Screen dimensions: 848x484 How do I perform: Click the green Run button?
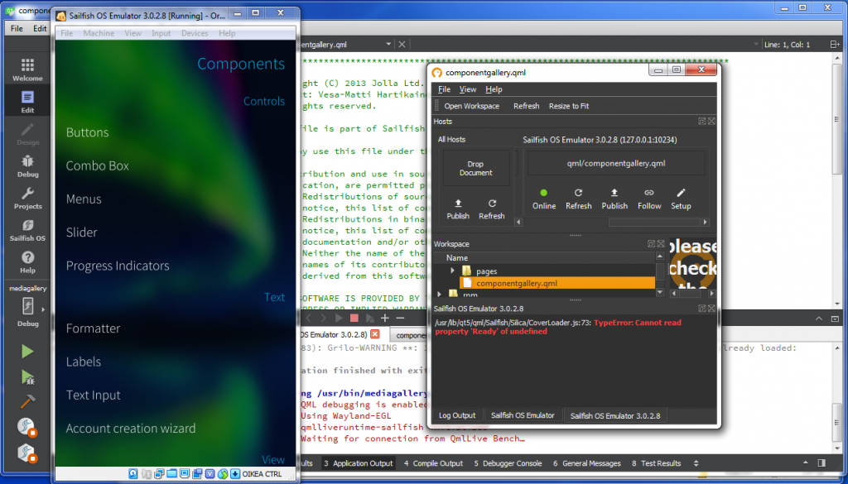click(27, 352)
